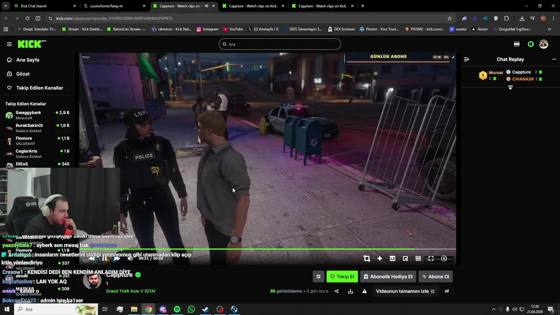Bookmark this page with the star icon

450,18
